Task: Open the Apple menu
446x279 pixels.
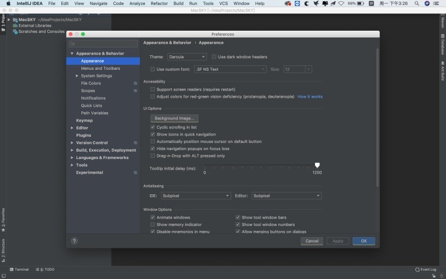Action: tap(8, 3)
